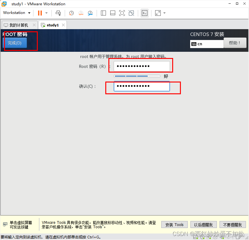
Task: Focus the 确认(C) confirm password field
Action: coord(142,86)
